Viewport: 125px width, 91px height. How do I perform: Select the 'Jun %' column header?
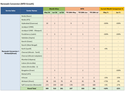(118, 12)
